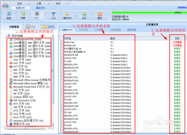The width and height of the screenshot is (187, 135).
Task: Expand the 简体中文 language dropdown arrow
Action: (x=75, y=16)
